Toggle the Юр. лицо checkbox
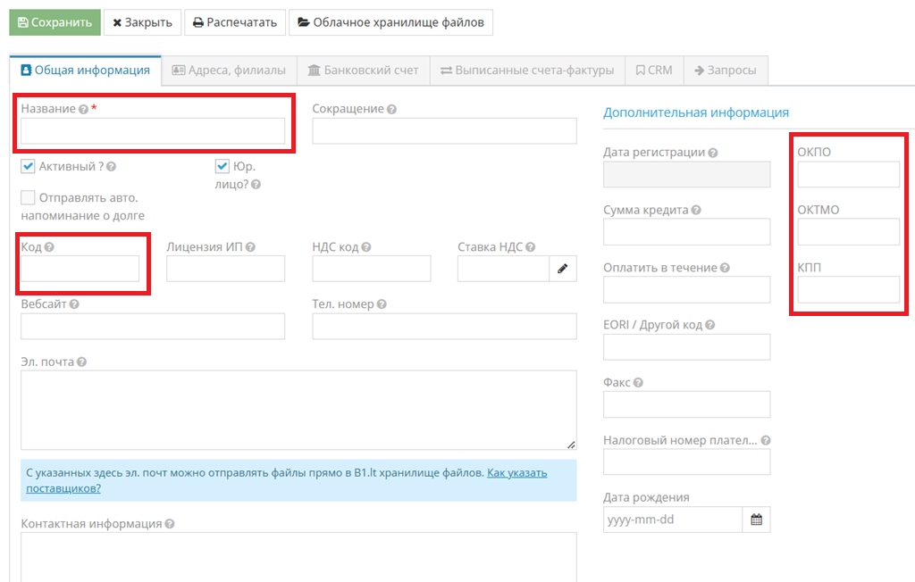The width and height of the screenshot is (915, 582). click(222, 166)
